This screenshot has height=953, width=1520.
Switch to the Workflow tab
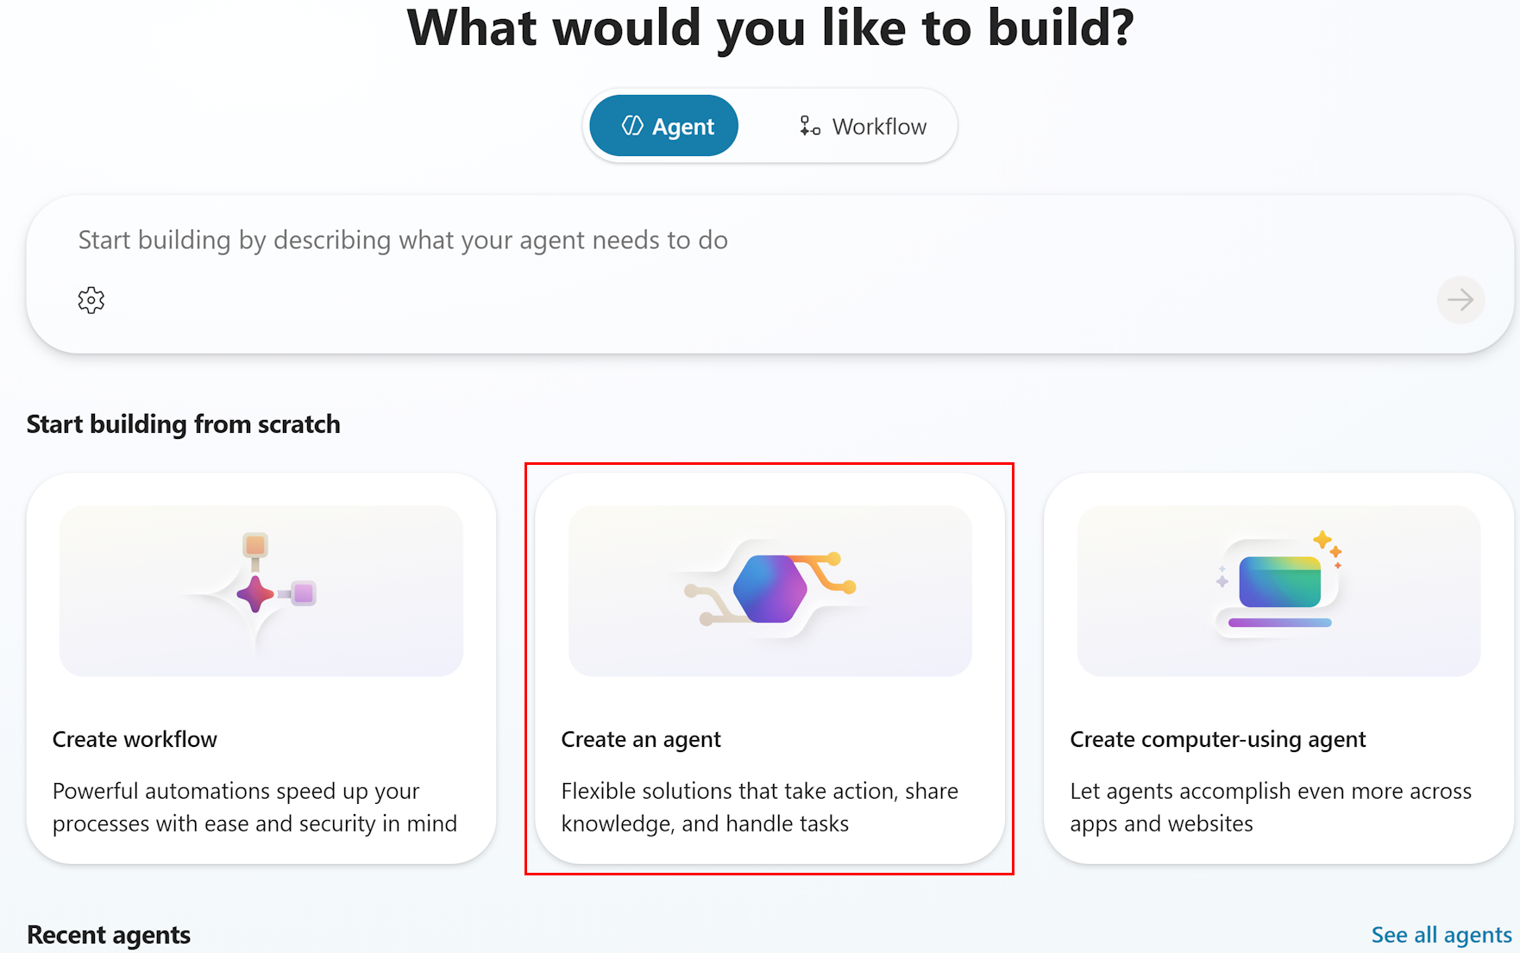(x=862, y=126)
